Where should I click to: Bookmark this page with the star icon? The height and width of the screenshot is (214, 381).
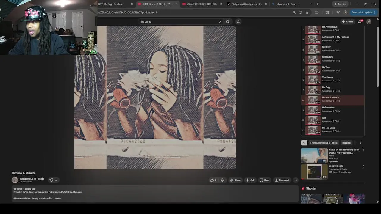tap(307, 12)
